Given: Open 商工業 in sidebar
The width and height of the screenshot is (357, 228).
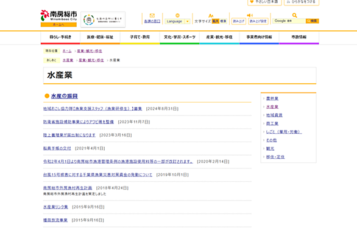Looking at the screenshot, I should coord(272,123).
